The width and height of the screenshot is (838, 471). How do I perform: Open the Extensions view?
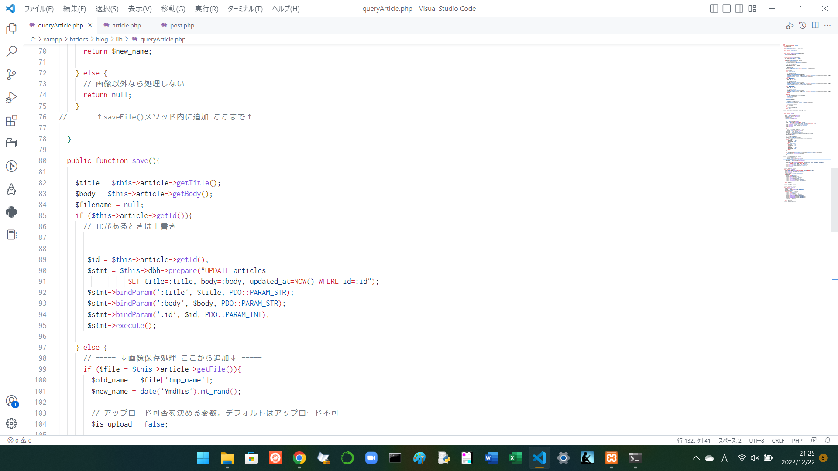point(11,121)
